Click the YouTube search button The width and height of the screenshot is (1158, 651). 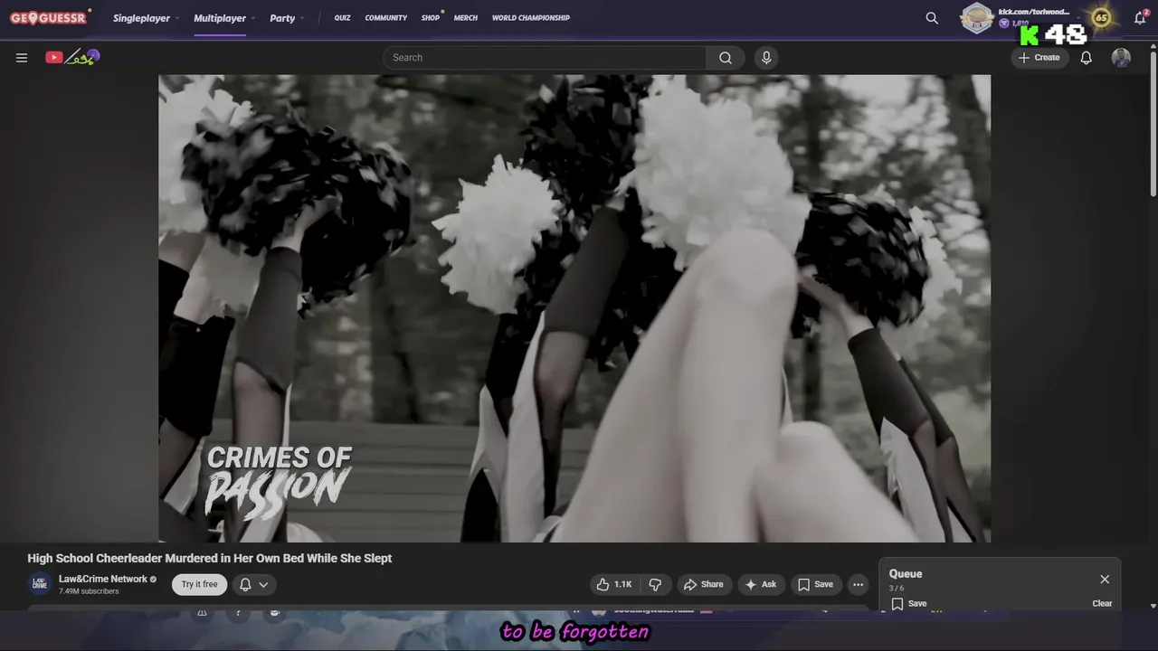click(x=726, y=57)
